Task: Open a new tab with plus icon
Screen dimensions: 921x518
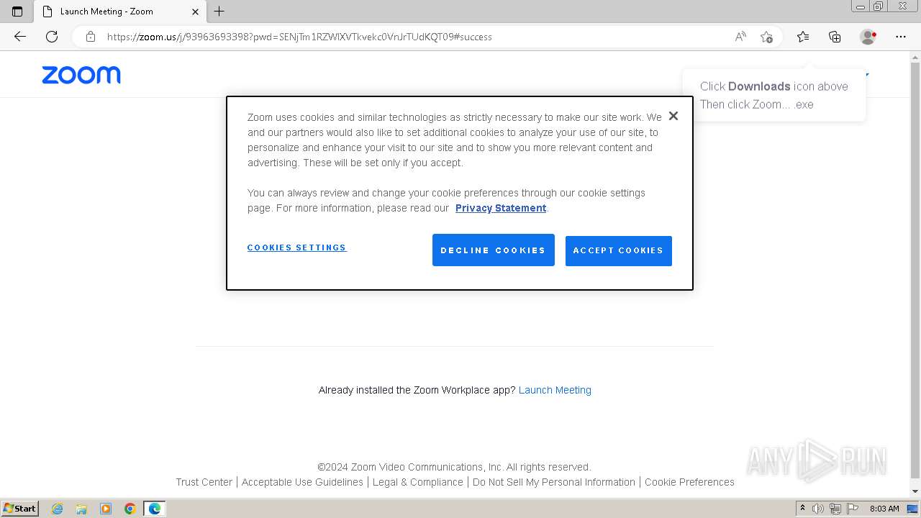Action: (x=219, y=12)
